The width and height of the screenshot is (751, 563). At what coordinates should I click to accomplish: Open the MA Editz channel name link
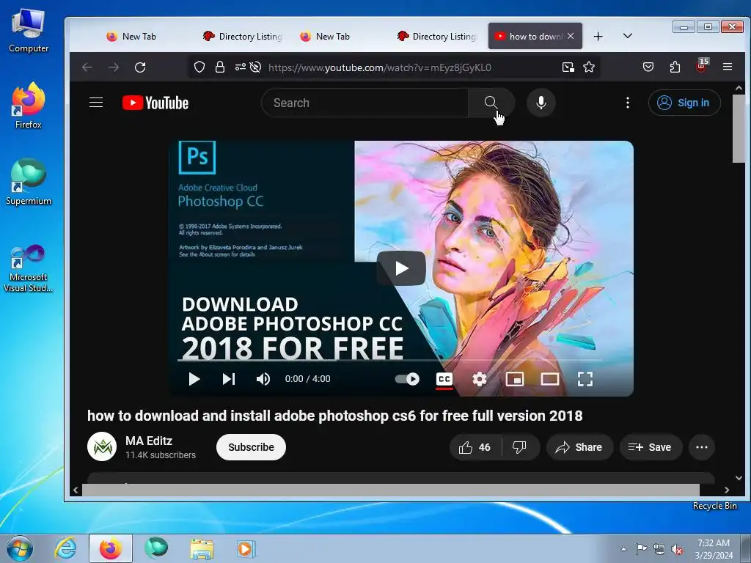point(148,441)
